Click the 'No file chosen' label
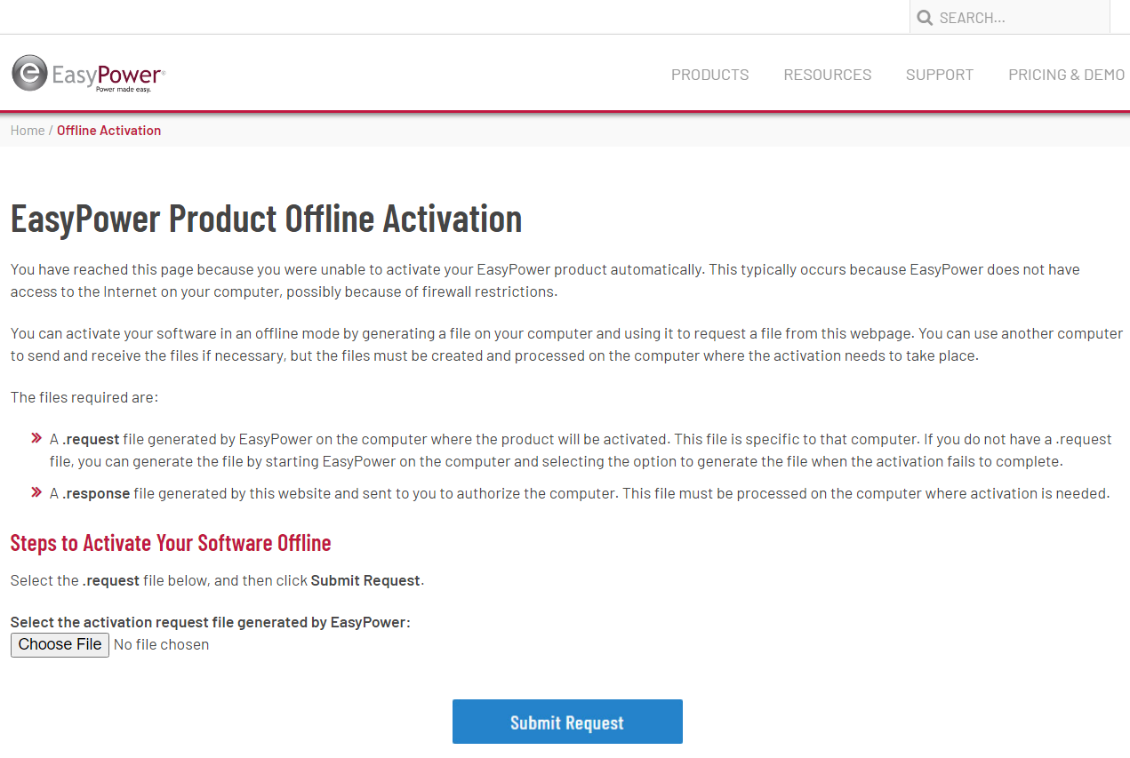The height and width of the screenshot is (758, 1130). (161, 645)
